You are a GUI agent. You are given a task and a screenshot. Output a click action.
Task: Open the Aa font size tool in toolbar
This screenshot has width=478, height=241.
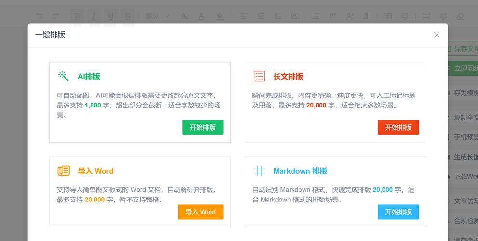[x=185, y=16]
